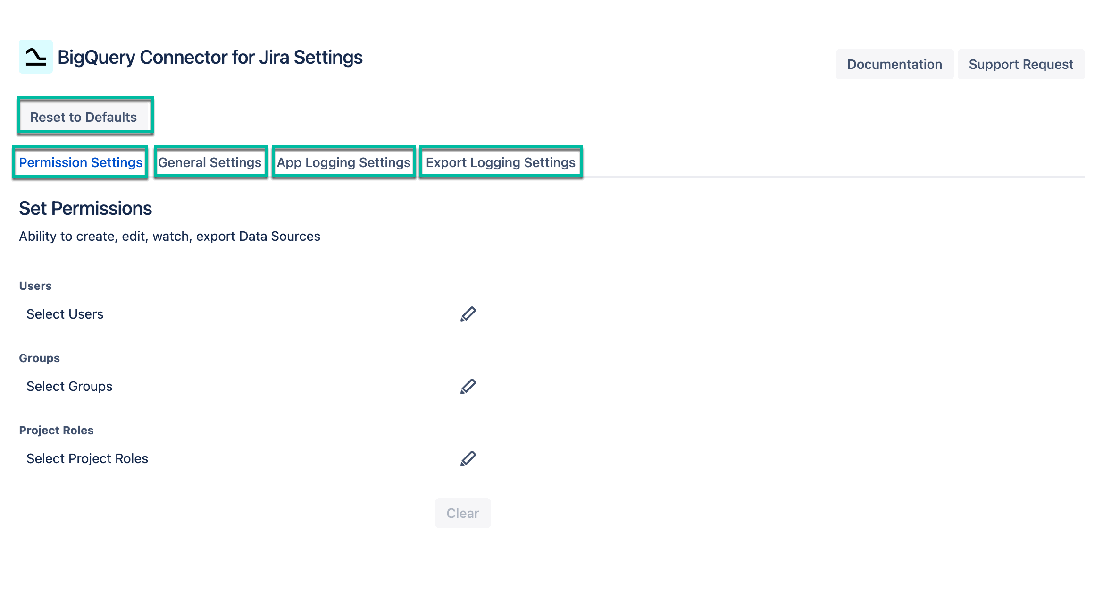Open the Select Project Roles field

point(87,458)
